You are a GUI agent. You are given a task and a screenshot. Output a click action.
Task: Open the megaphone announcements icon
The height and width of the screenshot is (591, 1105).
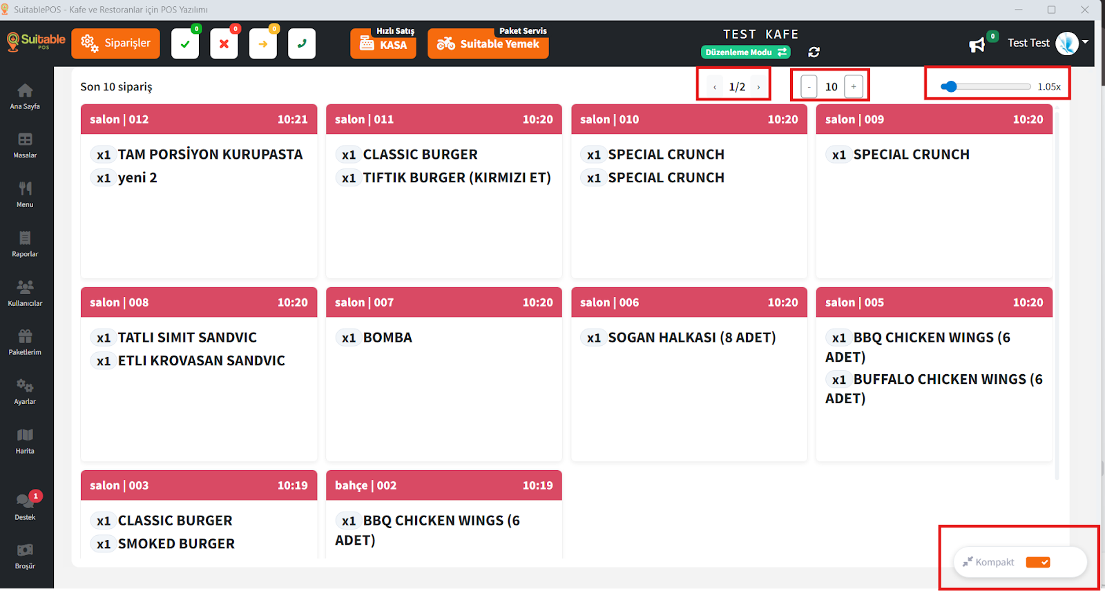tap(977, 45)
